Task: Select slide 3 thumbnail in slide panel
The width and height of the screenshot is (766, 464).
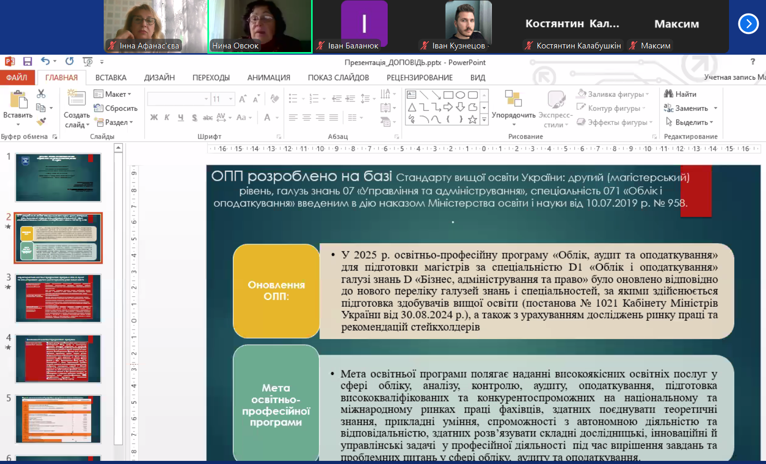Action: click(x=58, y=298)
